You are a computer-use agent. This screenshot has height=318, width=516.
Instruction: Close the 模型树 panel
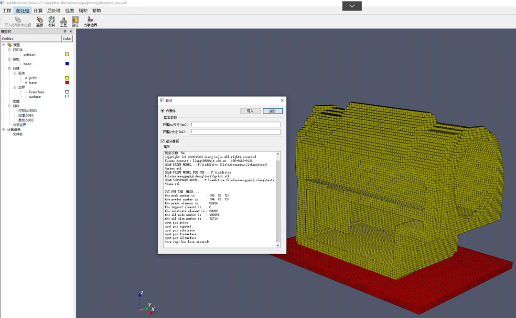(71, 31)
